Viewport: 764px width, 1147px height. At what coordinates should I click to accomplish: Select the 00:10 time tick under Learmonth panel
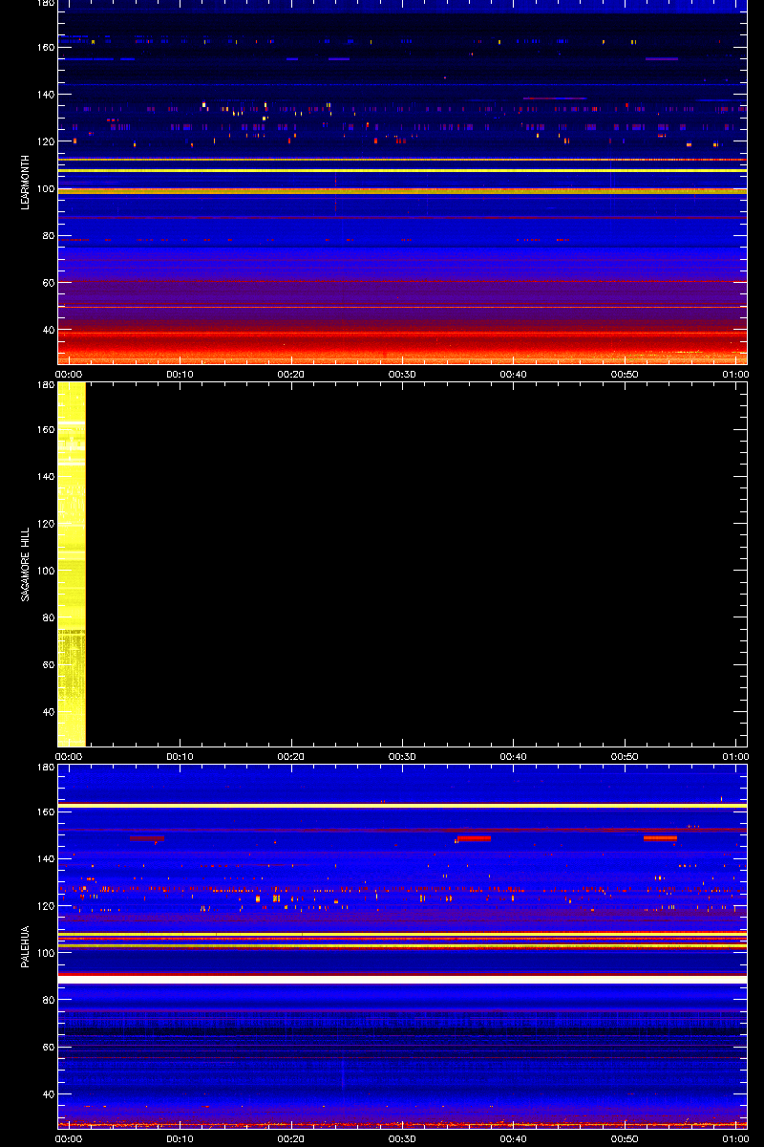180,375
